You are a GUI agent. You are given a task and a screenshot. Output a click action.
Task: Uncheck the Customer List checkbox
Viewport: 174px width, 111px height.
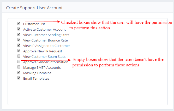(19, 23)
